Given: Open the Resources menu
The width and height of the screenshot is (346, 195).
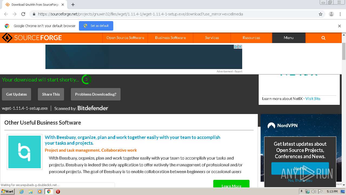Looking at the screenshot, I should tap(251, 38).
